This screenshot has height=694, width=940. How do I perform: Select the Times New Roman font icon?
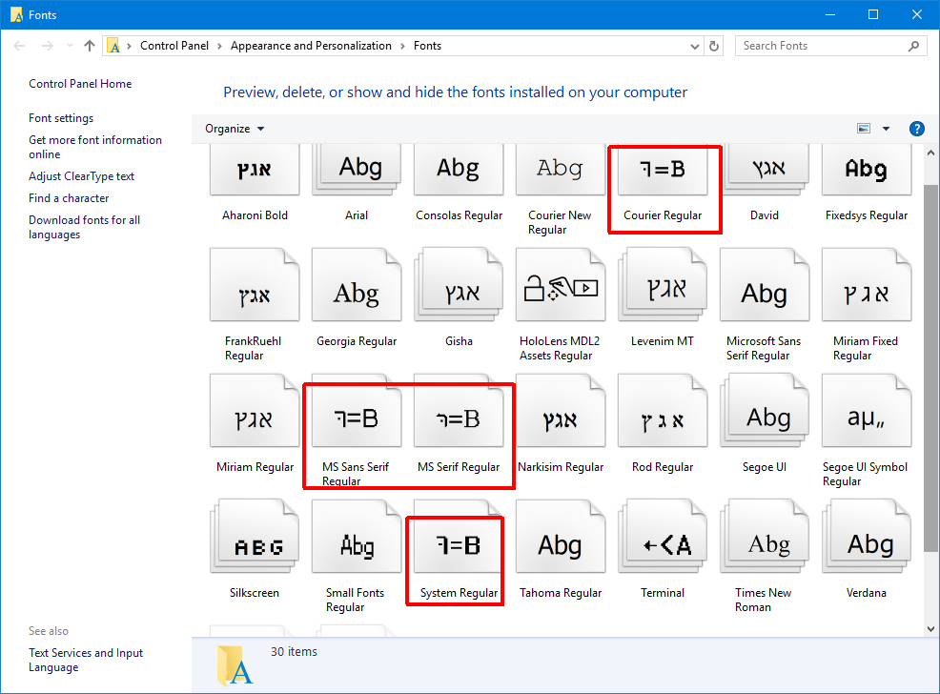[x=765, y=537]
